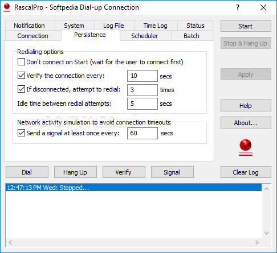Select the Persistence tab
This screenshot has width=277, height=253.
(x=90, y=35)
